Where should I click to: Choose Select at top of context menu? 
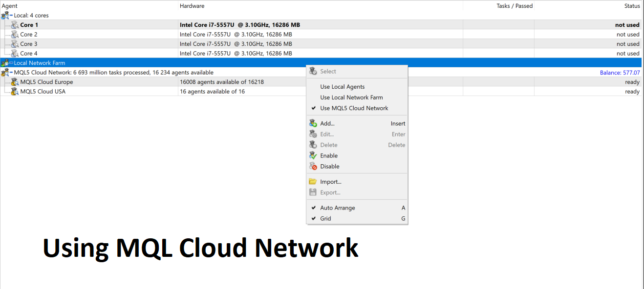357,71
